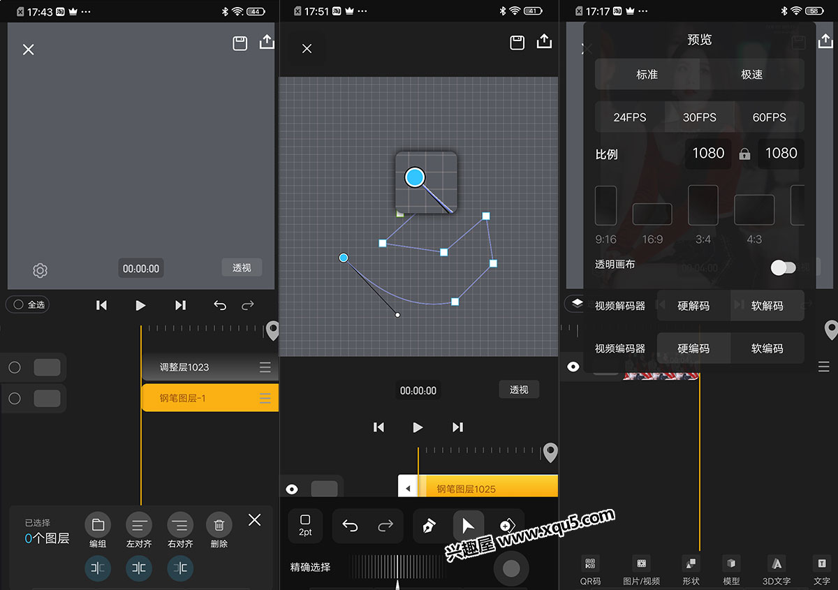Open settings gear in the preview
Image resolution: width=838 pixels, height=590 pixels.
pyautogui.click(x=41, y=270)
